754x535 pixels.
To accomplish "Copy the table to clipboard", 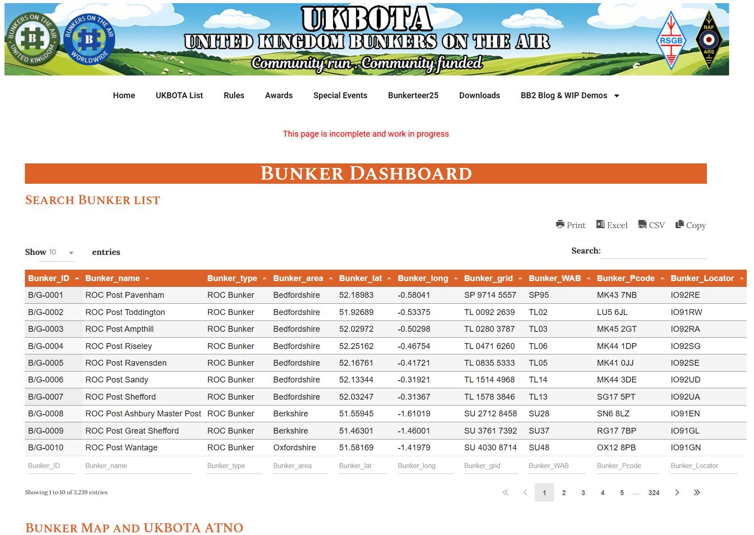I will point(690,225).
